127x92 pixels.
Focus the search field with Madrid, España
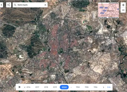click(30, 5)
